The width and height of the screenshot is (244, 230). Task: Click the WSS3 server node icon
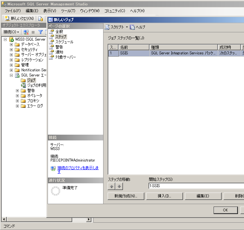pyautogui.click(x=11, y=39)
